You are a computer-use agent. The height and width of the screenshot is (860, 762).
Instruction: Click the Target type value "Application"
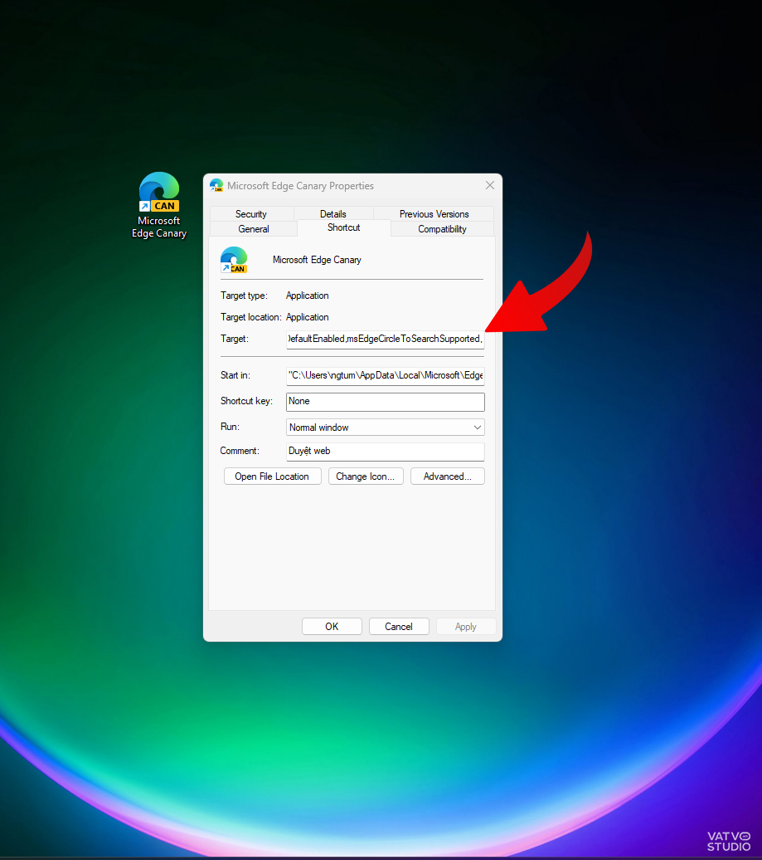[308, 296]
